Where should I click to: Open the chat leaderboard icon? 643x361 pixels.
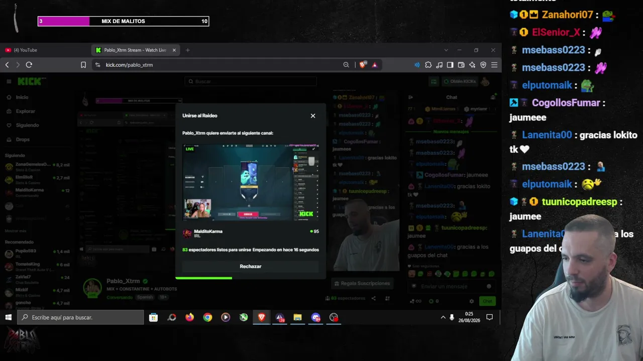click(x=493, y=97)
